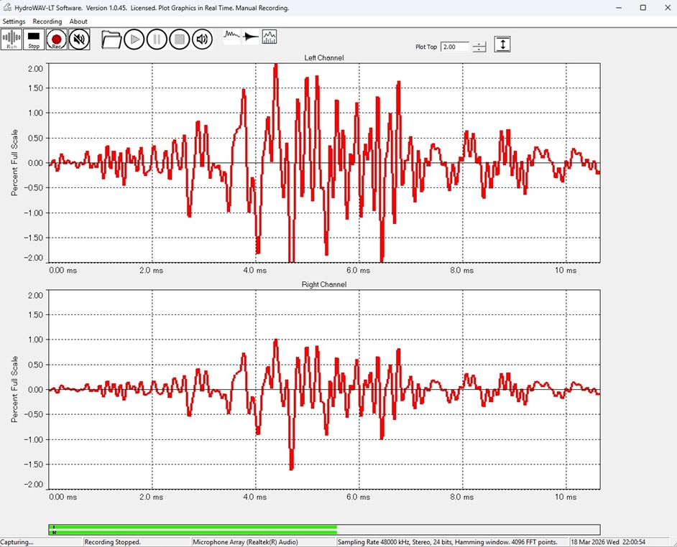The height and width of the screenshot is (547, 677).
Task: Click the Plot Top stepper arrows
Action: click(x=479, y=47)
